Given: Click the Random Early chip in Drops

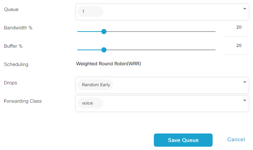Looking at the screenshot, I should [95, 85].
